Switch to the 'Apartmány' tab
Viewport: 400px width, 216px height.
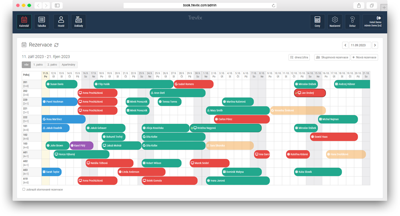tap(68, 64)
